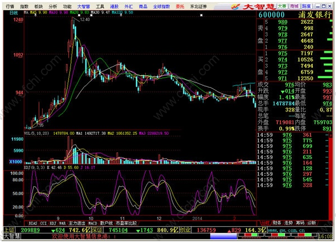Open the 诊断 tab in the right panel
The height and width of the screenshot is (245, 336).
pyautogui.click(x=312, y=223)
